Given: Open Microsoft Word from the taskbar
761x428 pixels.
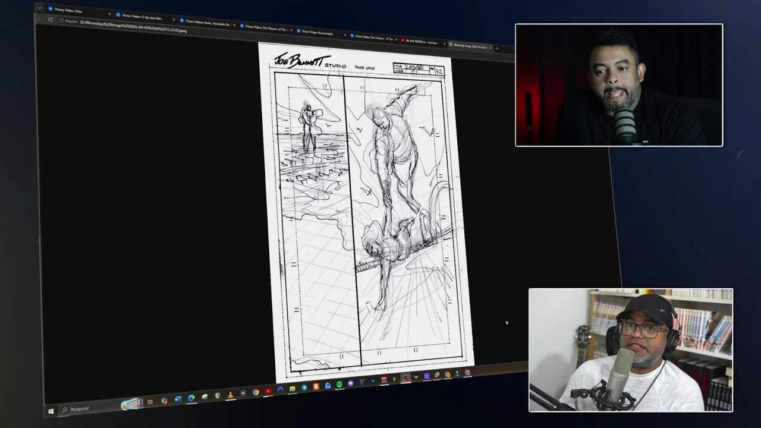Looking at the screenshot, I should tap(178, 399).
